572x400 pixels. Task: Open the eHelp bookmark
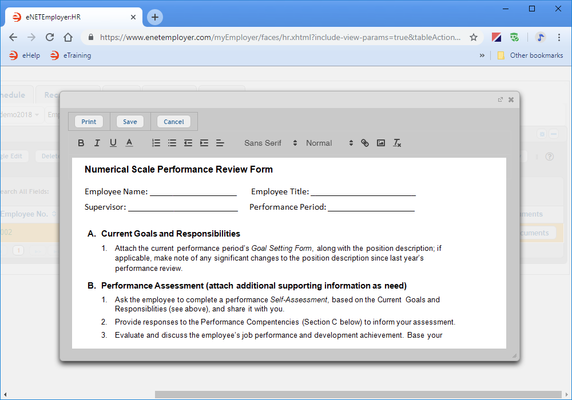click(25, 55)
